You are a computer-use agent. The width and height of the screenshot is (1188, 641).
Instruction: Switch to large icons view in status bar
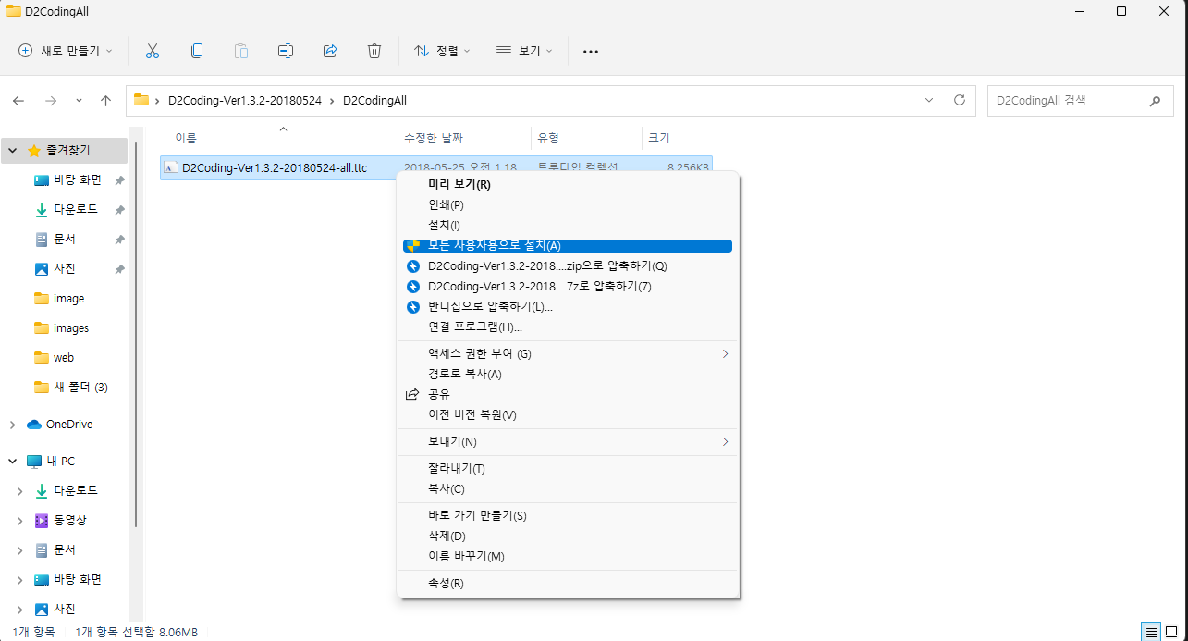tap(1172, 632)
